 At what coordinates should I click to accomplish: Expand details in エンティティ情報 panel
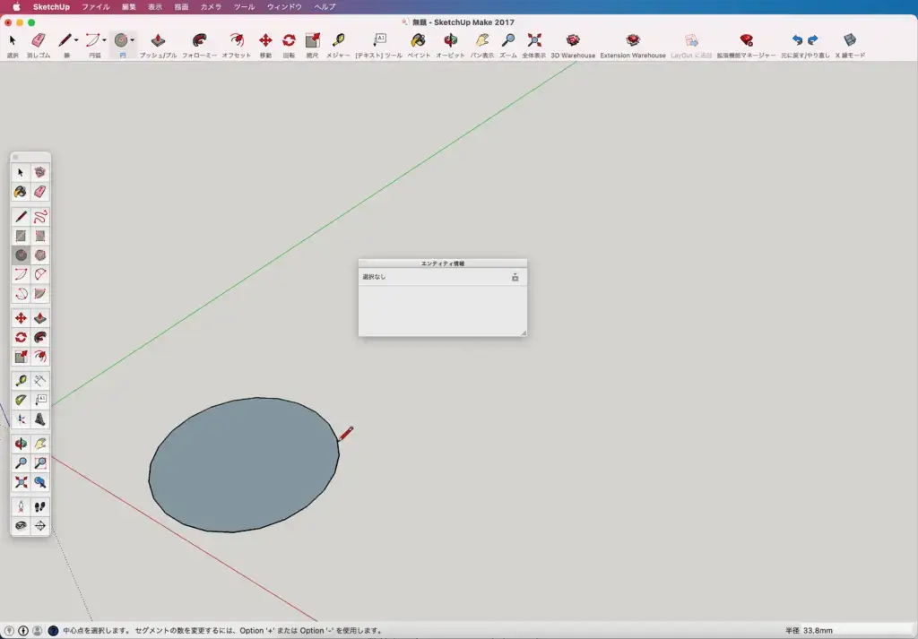[x=515, y=277]
